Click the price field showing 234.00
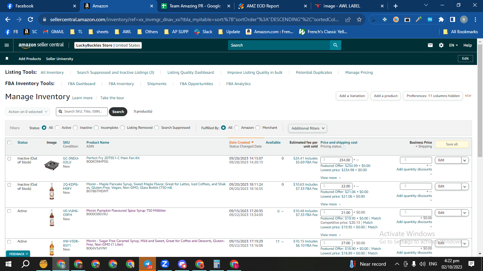Image resolution: width=483 pixels, height=271 pixels. click(x=337, y=160)
